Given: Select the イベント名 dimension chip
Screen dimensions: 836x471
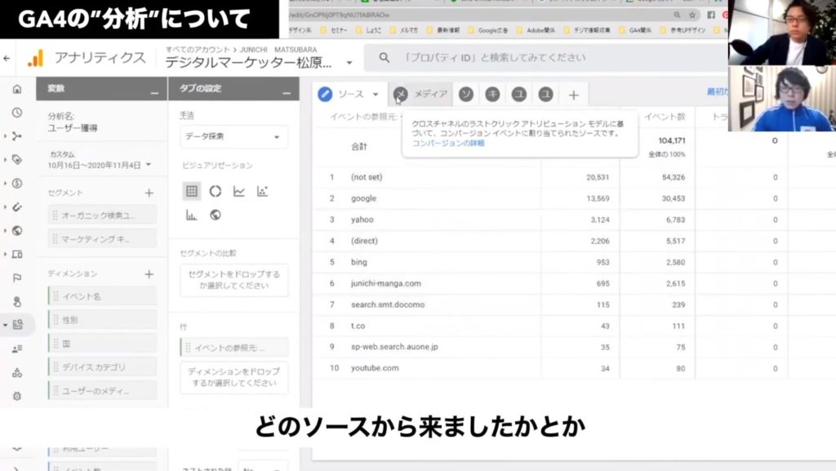Looking at the screenshot, I should click(102, 296).
